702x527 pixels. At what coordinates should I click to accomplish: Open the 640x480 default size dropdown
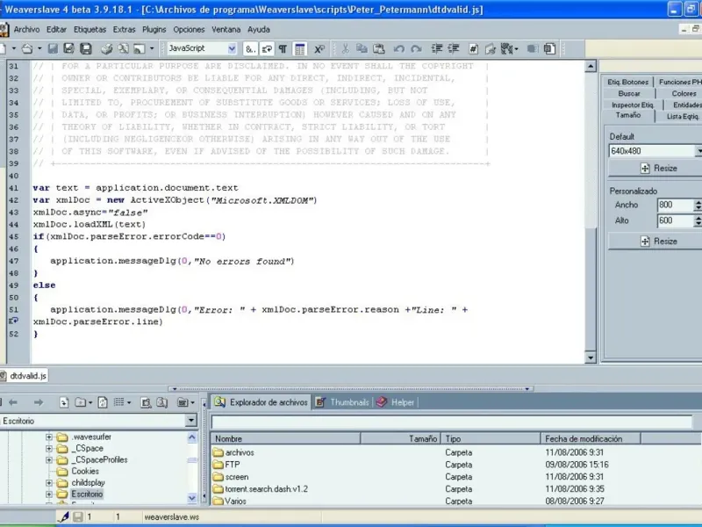pos(698,151)
